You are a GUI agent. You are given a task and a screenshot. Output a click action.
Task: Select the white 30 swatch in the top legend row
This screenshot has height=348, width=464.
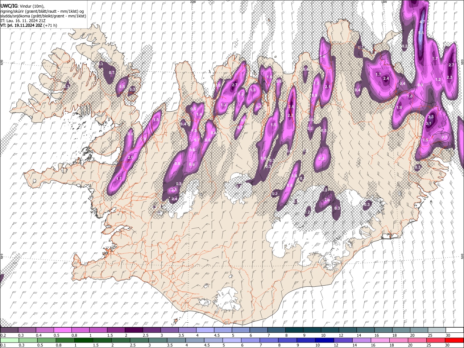click(455, 330)
